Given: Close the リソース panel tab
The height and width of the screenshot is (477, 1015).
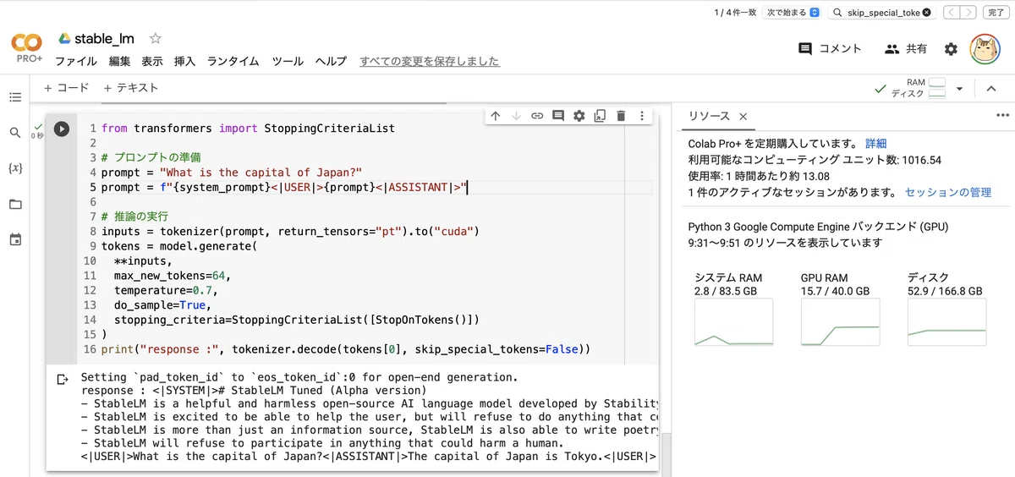Looking at the screenshot, I should coord(743,117).
